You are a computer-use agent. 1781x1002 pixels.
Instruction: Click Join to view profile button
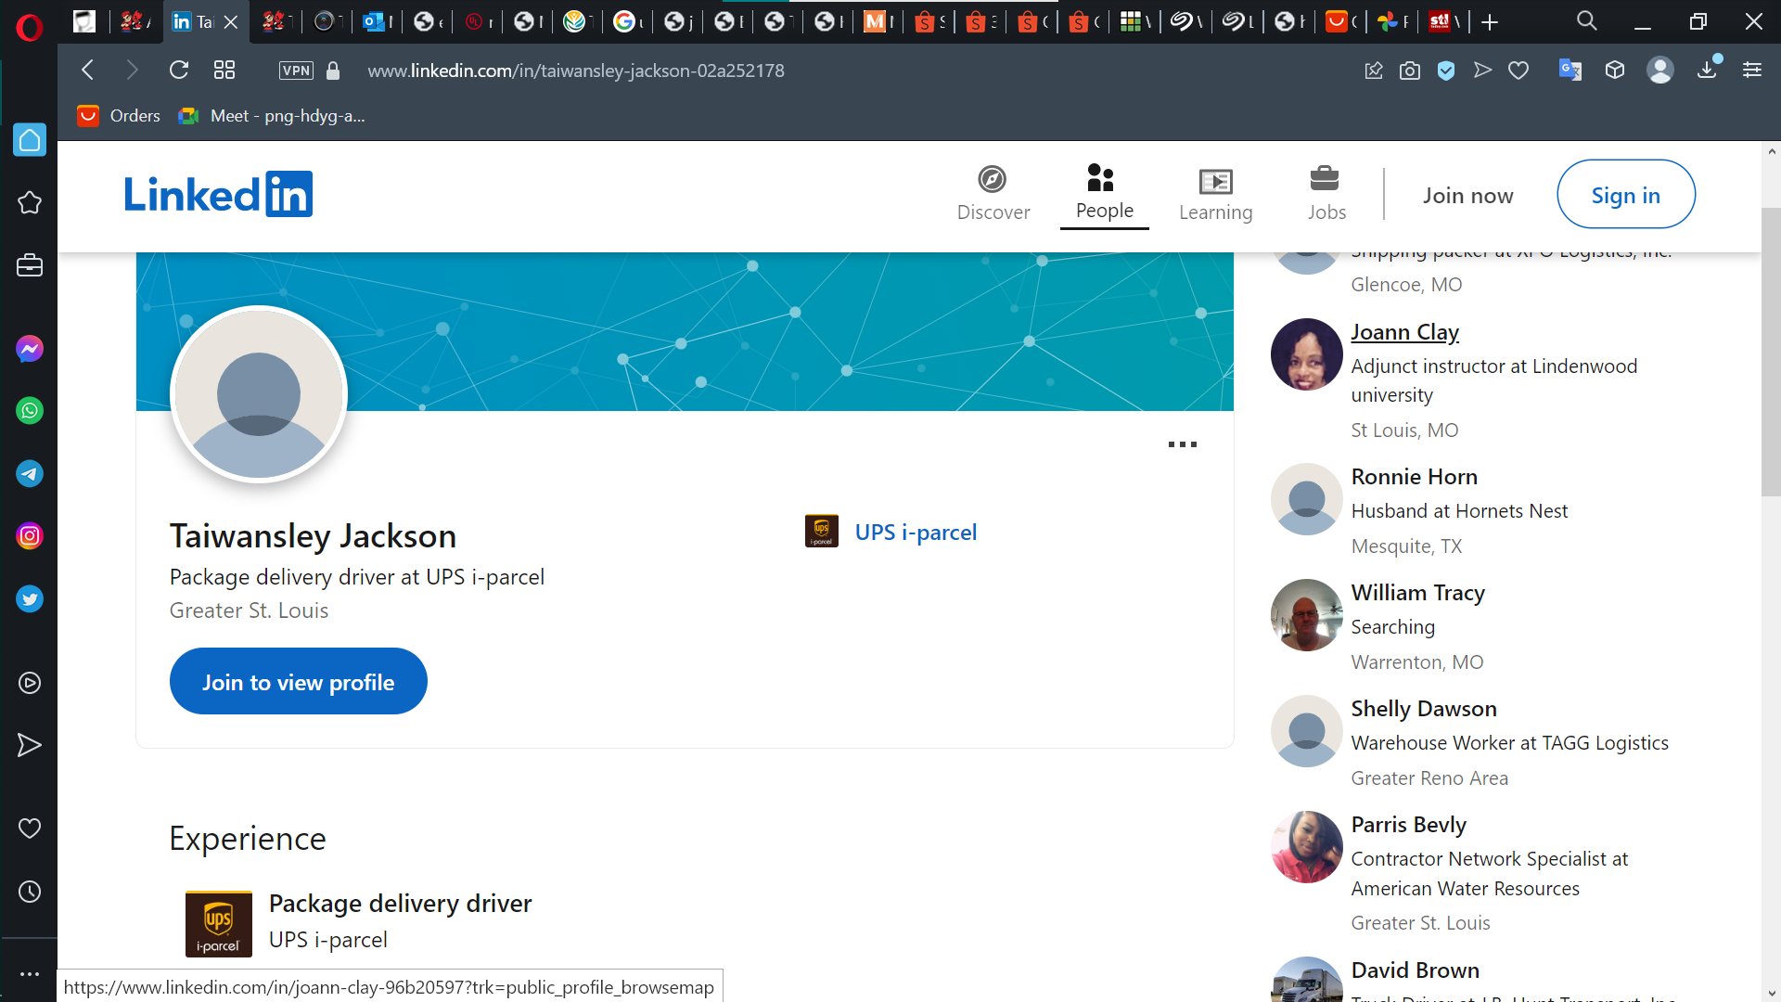point(298,682)
